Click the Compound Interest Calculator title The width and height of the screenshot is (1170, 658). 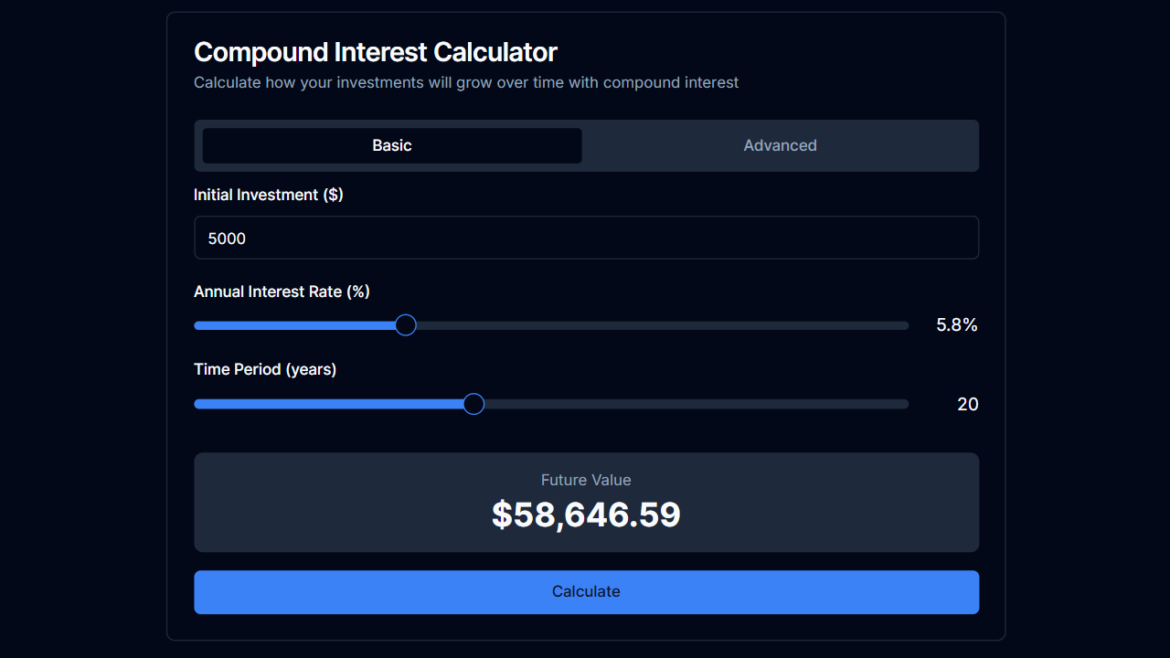(375, 52)
